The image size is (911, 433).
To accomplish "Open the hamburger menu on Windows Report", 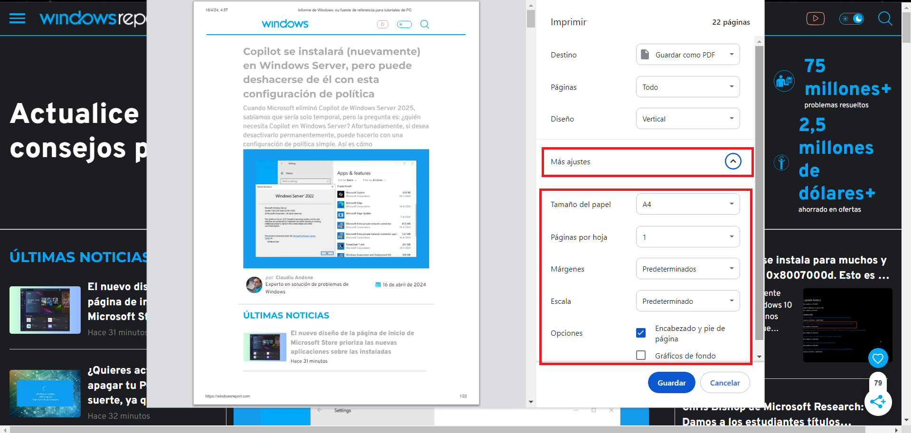I will [x=17, y=19].
